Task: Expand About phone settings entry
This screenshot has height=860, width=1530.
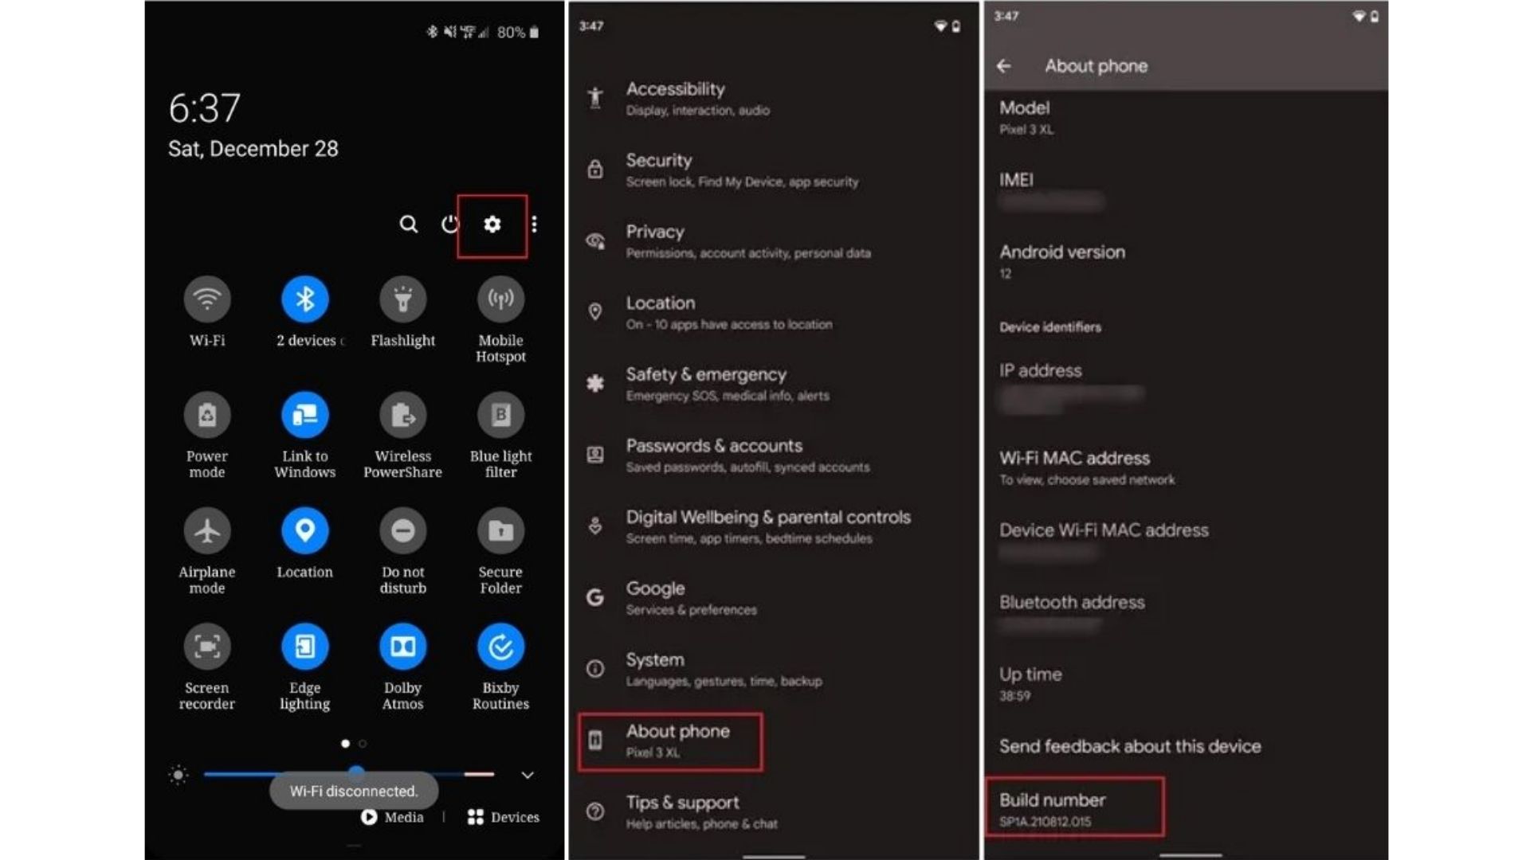Action: pos(669,739)
